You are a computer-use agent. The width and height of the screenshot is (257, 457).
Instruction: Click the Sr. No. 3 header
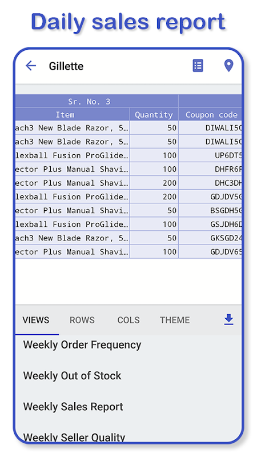(97, 101)
